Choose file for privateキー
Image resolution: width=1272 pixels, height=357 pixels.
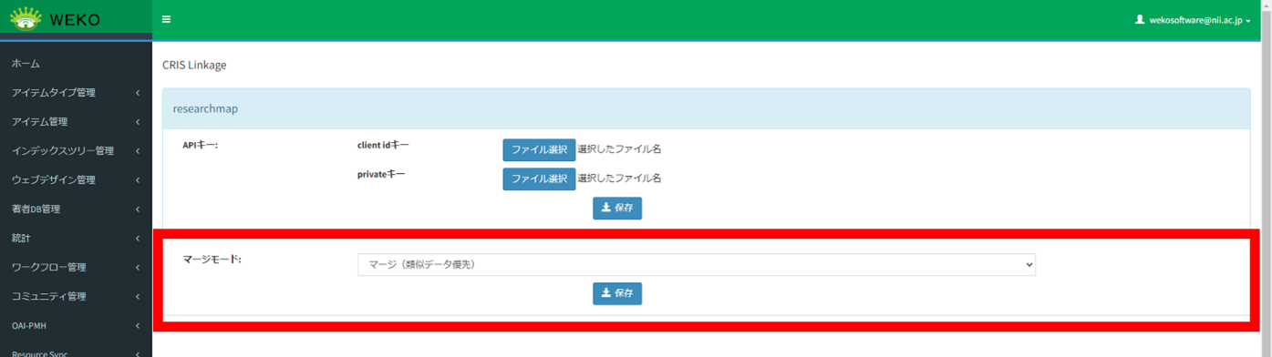coord(539,178)
